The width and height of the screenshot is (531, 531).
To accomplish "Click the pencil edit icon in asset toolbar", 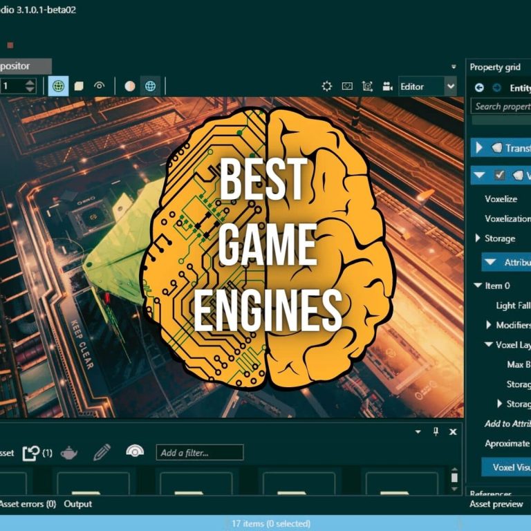I will (x=102, y=453).
